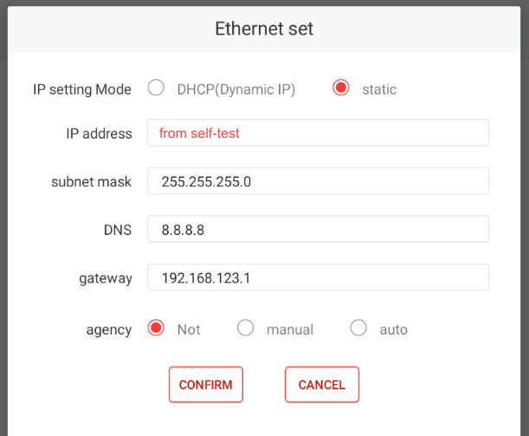The image size is (529, 436).
Task: Click the 'gateway' label text
Action: [x=106, y=278]
